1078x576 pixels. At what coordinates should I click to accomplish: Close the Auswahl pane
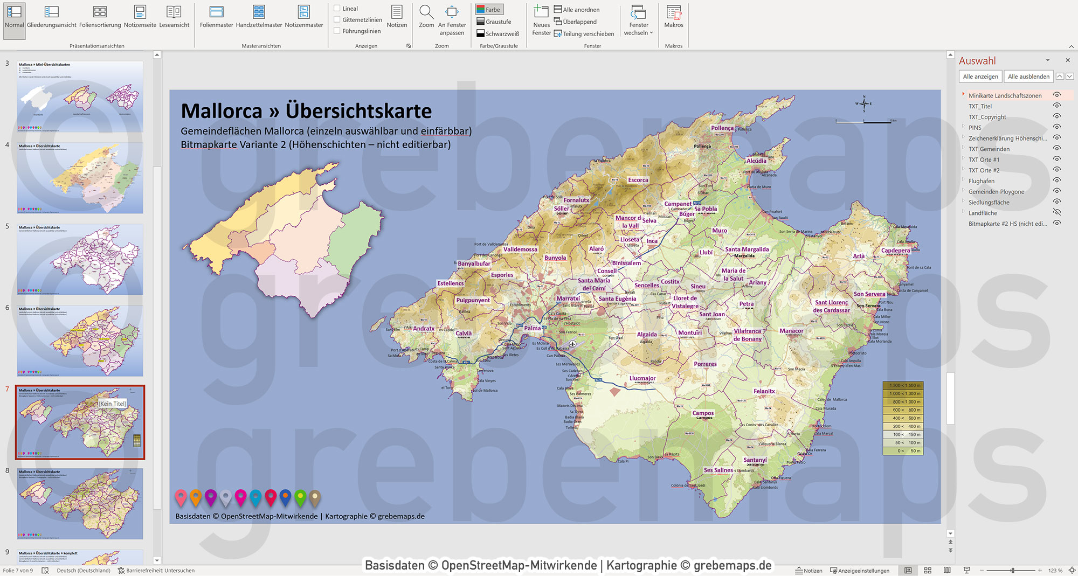tap(1068, 60)
